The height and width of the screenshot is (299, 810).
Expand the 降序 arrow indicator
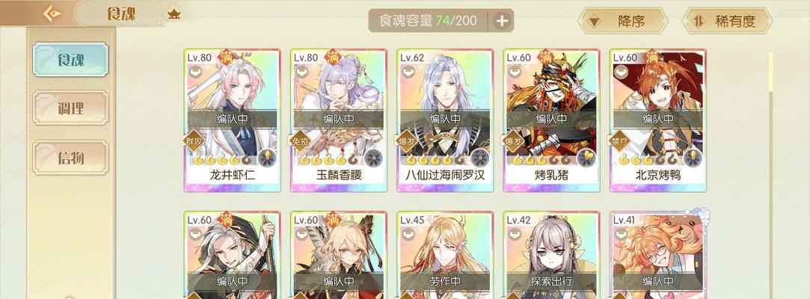[595, 22]
